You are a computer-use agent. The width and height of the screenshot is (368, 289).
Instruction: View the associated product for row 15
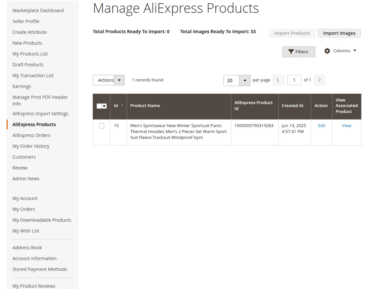[346, 125]
